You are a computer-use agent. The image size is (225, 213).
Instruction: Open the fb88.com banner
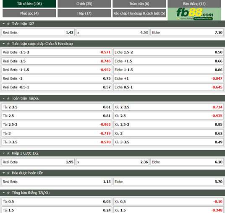[x=194, y=14]
